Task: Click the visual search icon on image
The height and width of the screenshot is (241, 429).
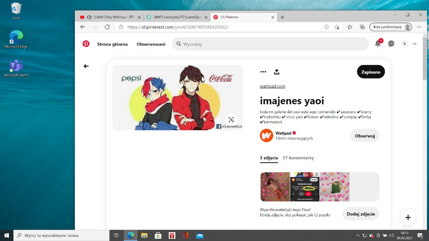Action: [231, 120]
